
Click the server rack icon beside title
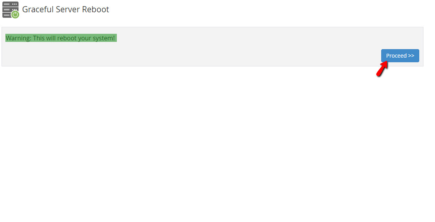pyautogui.click(x=10, y=10)
